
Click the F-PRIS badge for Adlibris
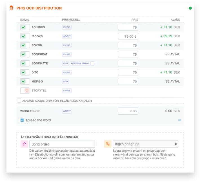click(67, 27)
